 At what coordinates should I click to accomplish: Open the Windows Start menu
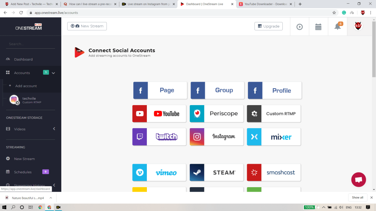click(x=4, y=207)
